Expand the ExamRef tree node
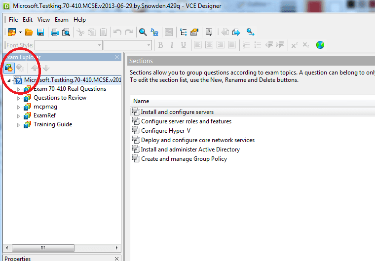The height and width of the screenshot is (261, 375). [18, 116]
